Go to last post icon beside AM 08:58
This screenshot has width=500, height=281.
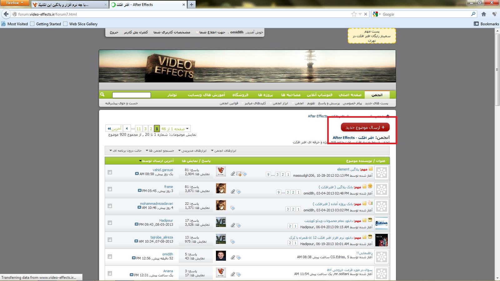[137, 174]
